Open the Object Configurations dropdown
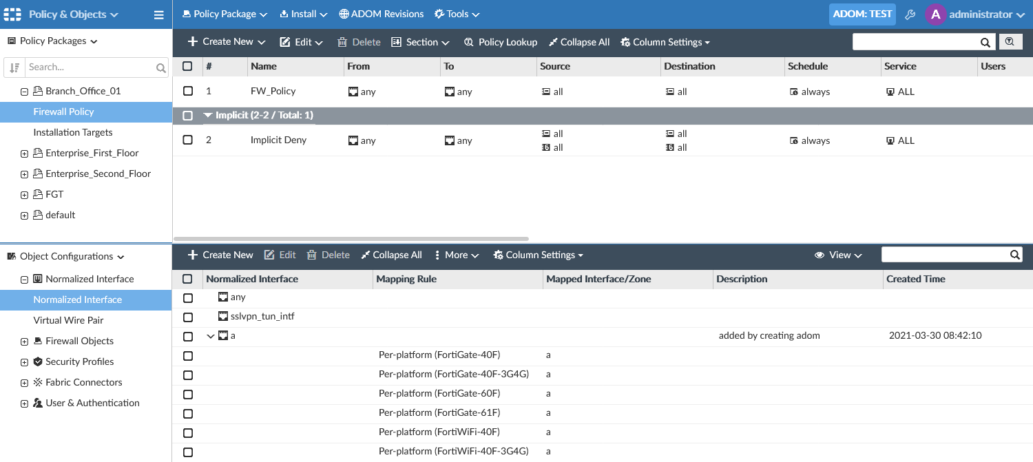 66,256
